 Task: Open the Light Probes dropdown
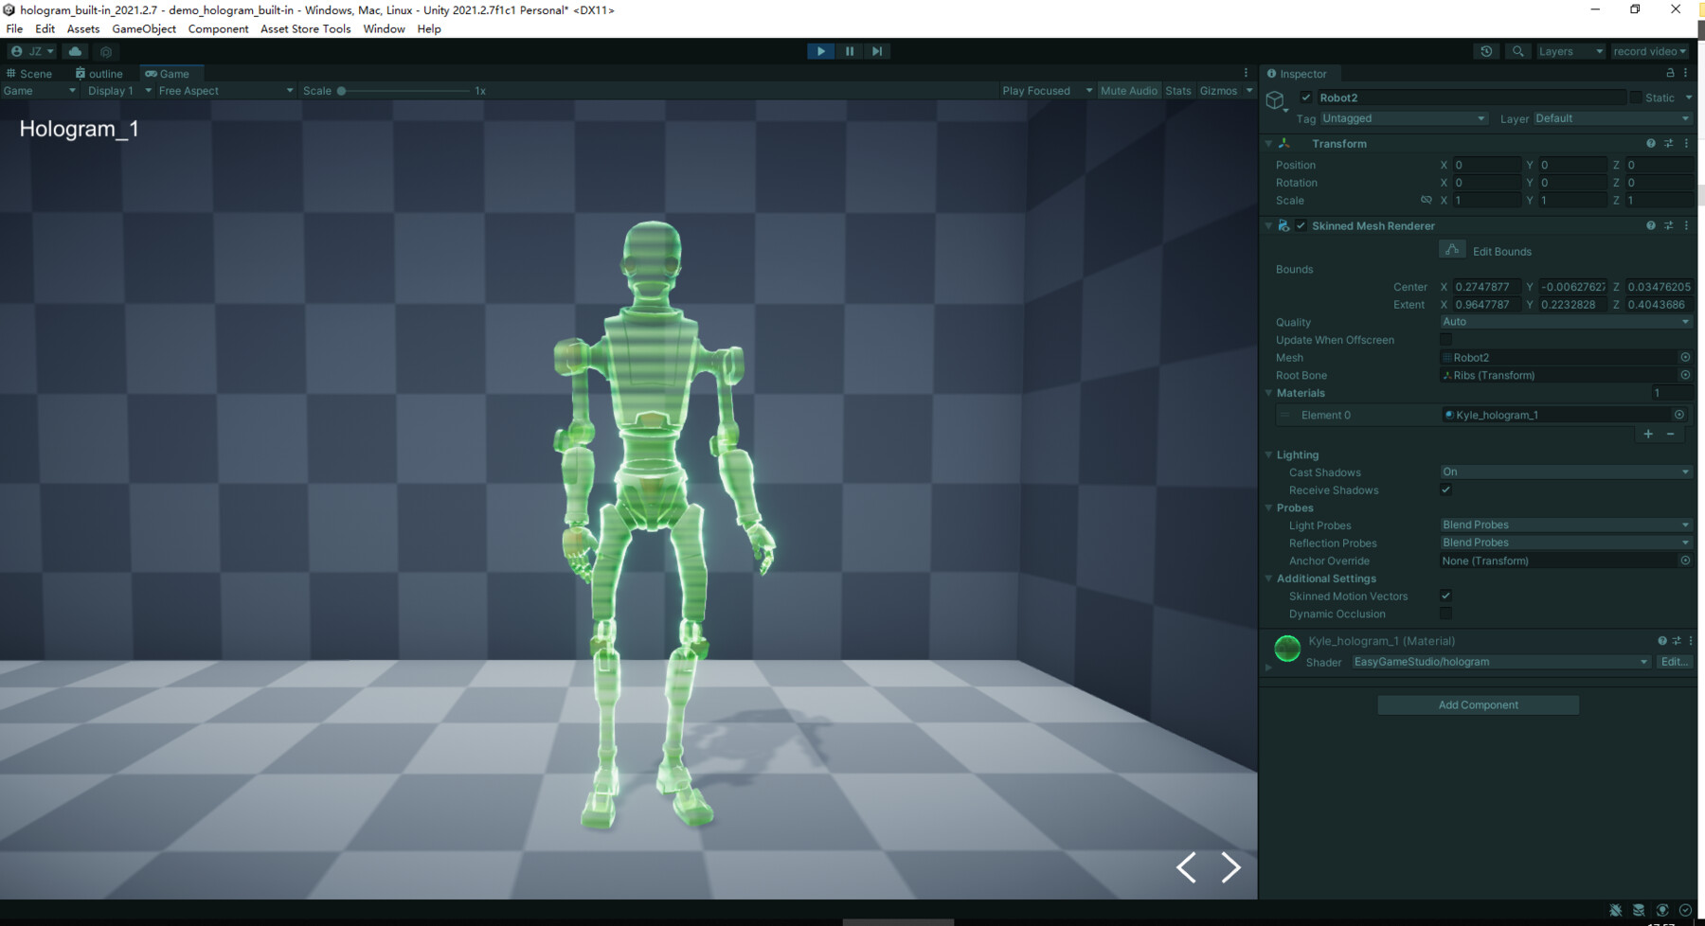point(1563,525)
